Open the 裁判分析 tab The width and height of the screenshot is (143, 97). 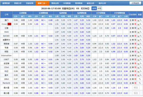(102, 3)
